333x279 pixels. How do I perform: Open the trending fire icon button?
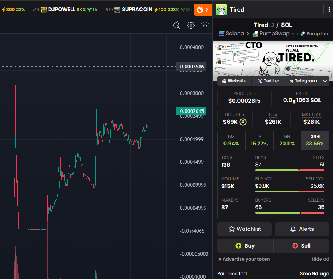pyautogui.click(x=203, y=10)
